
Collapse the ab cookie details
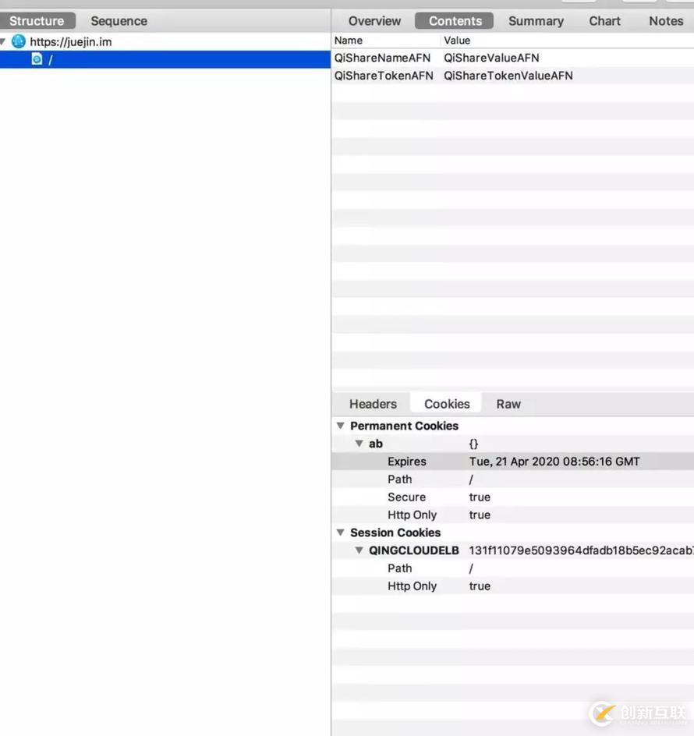tap(359, 444)
